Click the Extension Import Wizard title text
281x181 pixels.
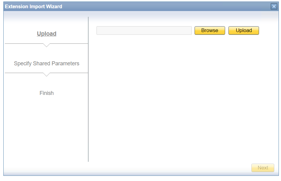[34, 6]
